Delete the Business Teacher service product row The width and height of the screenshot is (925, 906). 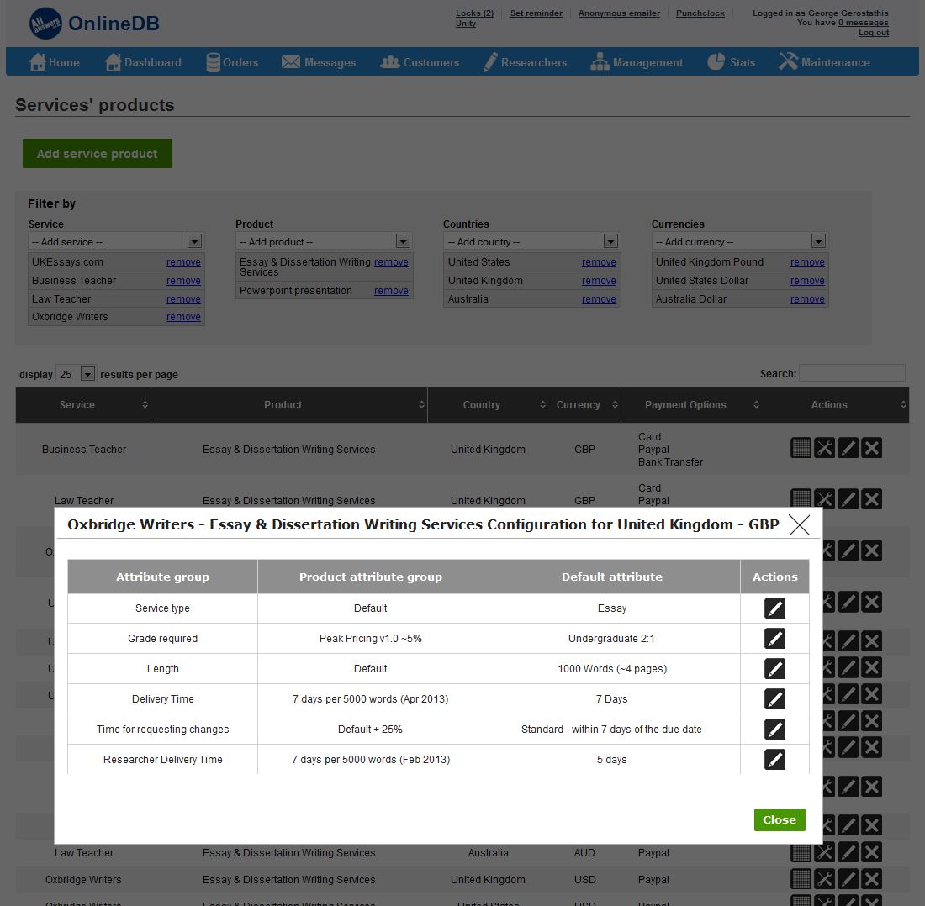tap(871, 448)
